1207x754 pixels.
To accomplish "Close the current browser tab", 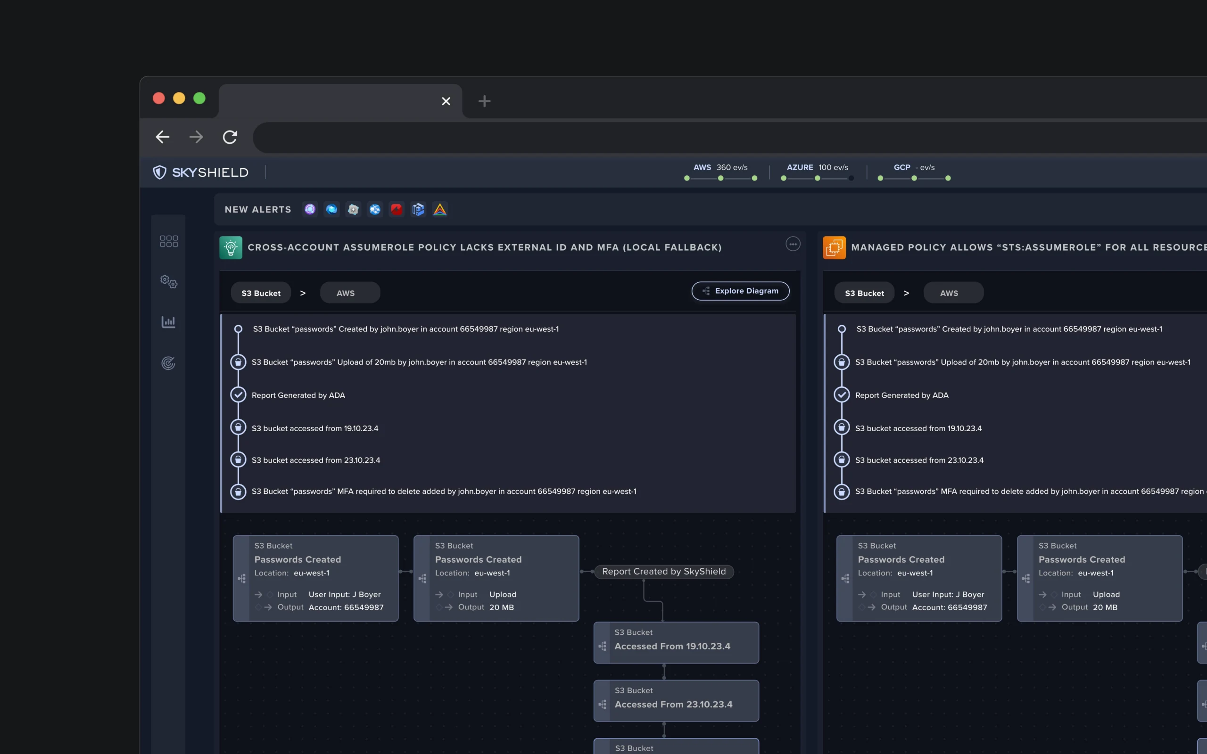I will click(x=446, y=101).
